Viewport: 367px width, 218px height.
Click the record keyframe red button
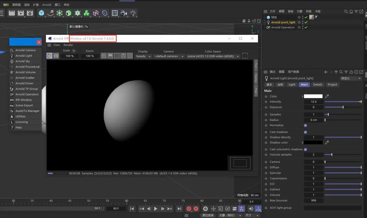pyautogui.click(x=189, y=209)
